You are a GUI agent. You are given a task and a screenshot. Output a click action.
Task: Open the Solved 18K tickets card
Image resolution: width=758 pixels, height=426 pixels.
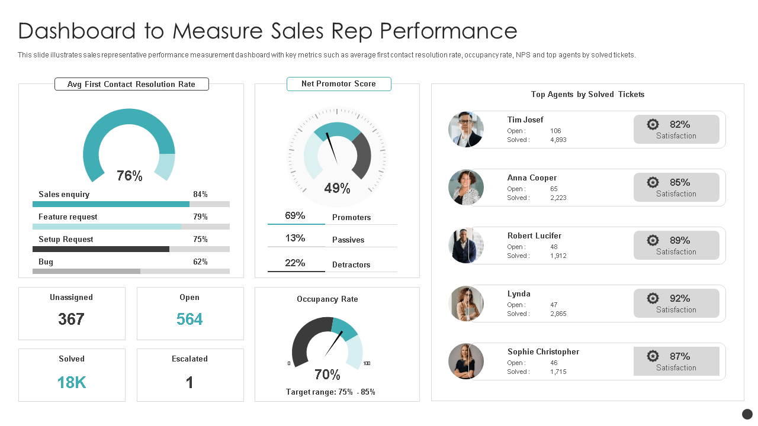(72, 375)
